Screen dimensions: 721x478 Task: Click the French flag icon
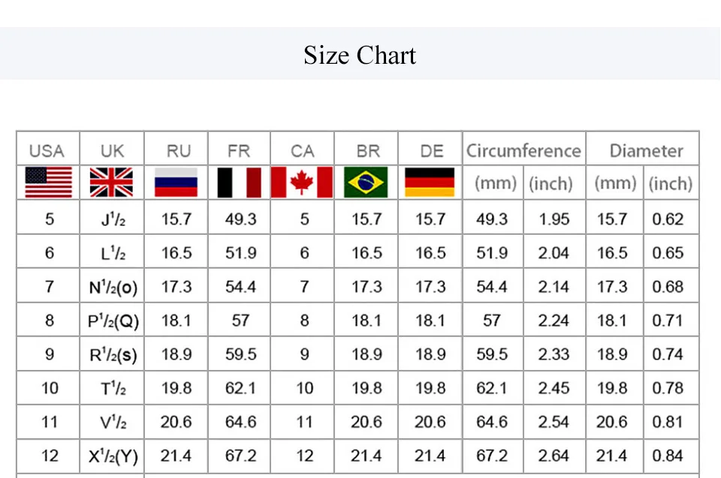[239, 182]
